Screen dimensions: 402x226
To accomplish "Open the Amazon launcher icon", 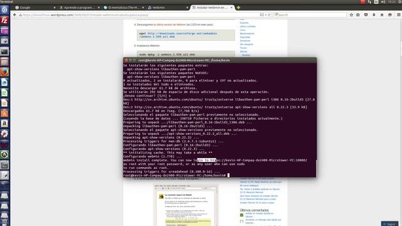I will point(4,124).
